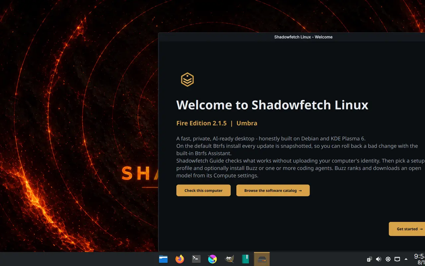
Task: Open the clipboard tray icon
Action: click(369, 259)
